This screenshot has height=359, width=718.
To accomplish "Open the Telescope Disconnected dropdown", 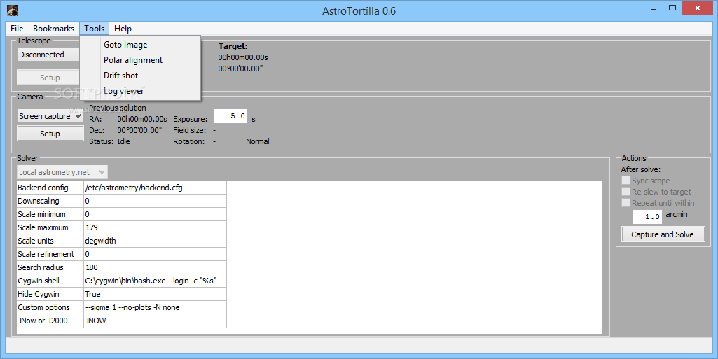I will coord(48,55).
